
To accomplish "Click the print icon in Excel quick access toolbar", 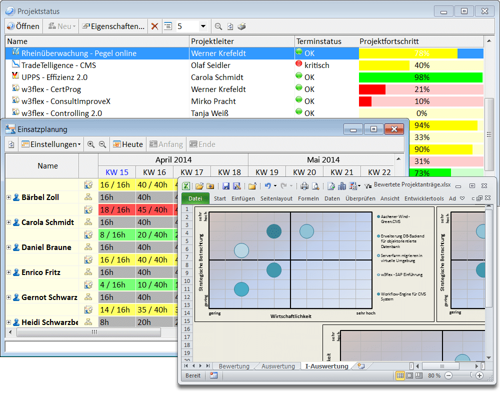I will (x=304, y=186).
